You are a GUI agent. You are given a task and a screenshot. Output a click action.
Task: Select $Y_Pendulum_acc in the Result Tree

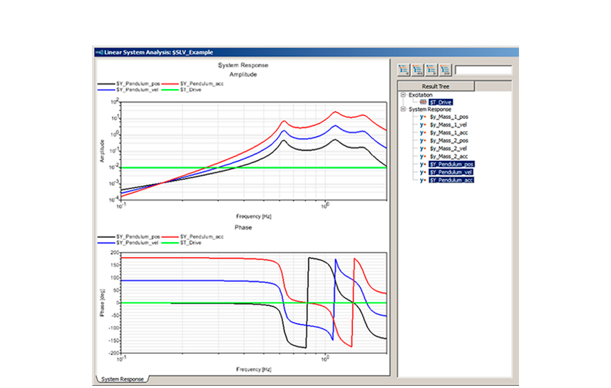[x=451, y=180]
